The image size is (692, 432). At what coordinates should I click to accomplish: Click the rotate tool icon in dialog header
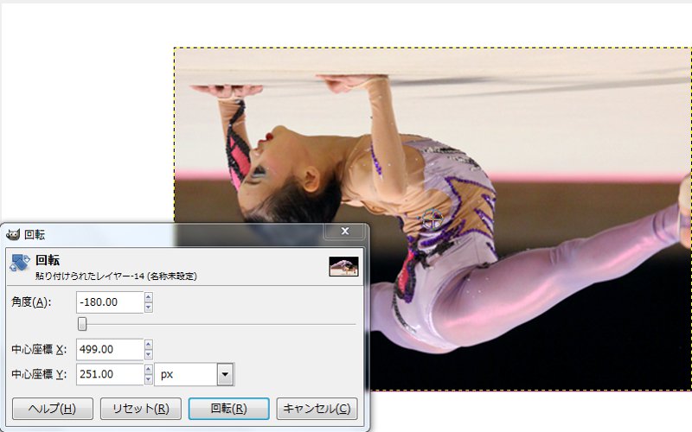(x=20, y=263)
